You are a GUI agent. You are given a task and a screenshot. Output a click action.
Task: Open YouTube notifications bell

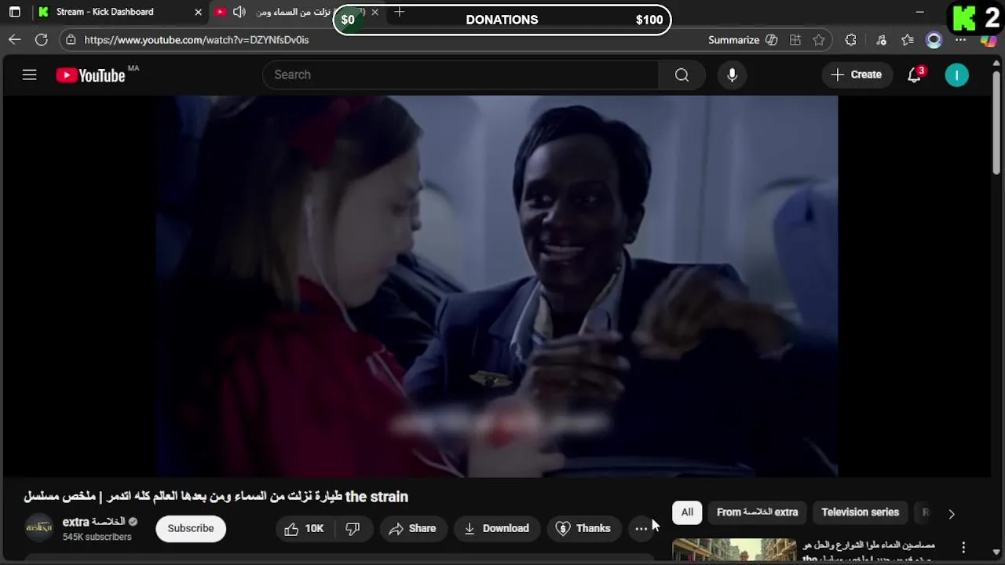[x=915, y=75]
